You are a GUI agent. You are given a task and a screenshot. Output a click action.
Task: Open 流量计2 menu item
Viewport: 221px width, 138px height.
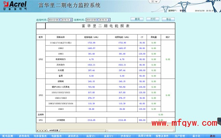pos(109,136)
